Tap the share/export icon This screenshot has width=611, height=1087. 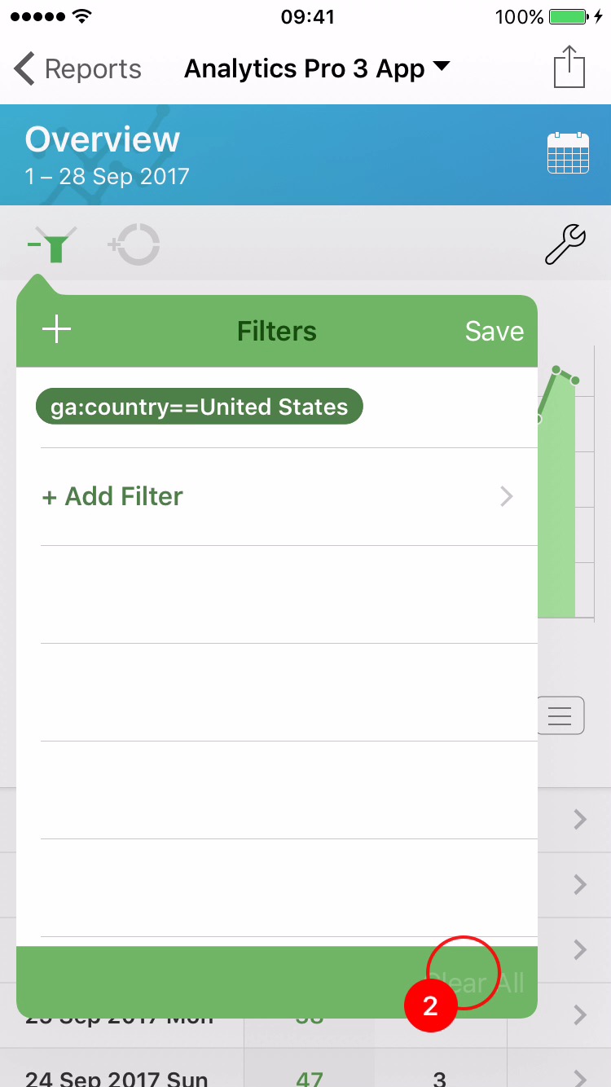pos(569,67)
